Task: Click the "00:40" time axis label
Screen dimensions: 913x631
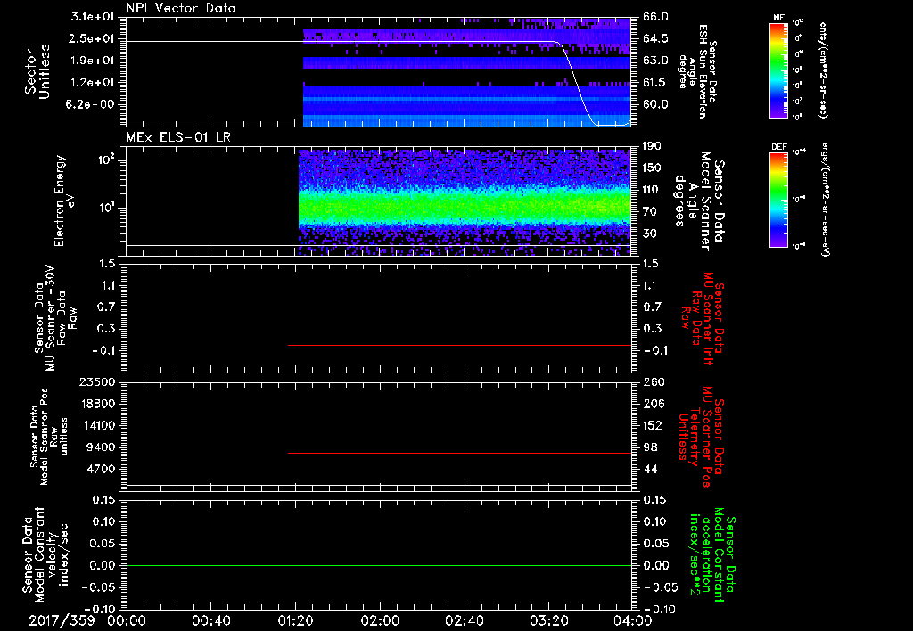Action: pos(210,620)
